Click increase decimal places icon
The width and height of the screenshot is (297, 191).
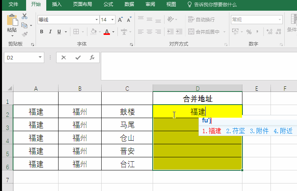click(x=269, y=32)
